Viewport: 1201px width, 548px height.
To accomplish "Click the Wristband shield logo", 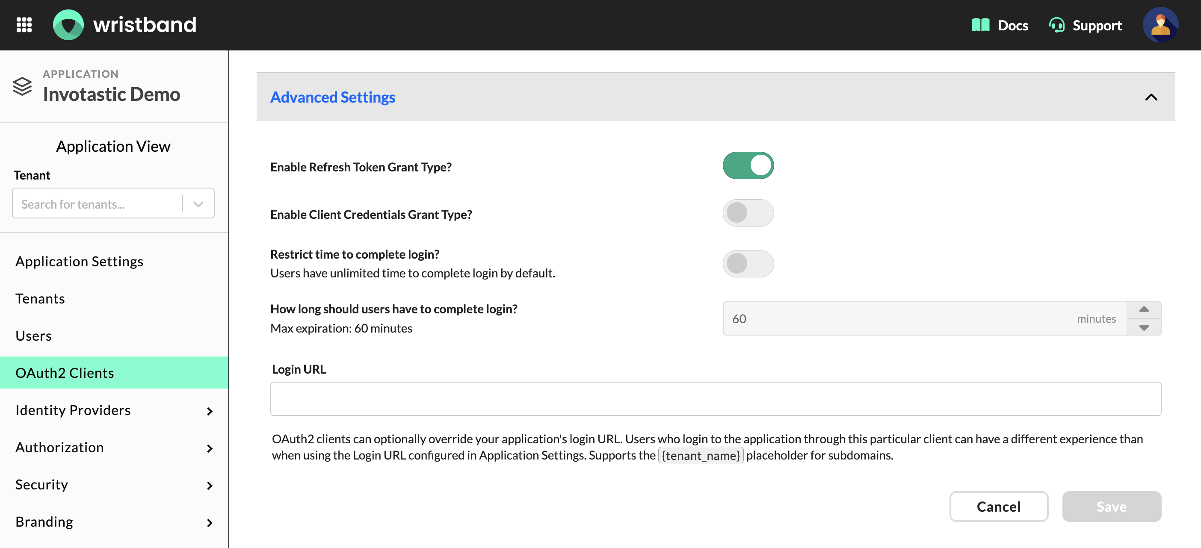I will point(68,25).
